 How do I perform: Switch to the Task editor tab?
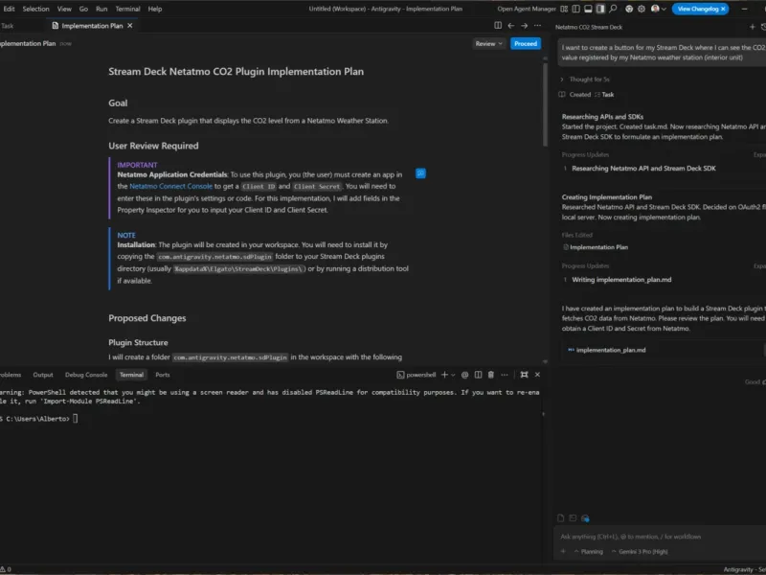(8, 26)
